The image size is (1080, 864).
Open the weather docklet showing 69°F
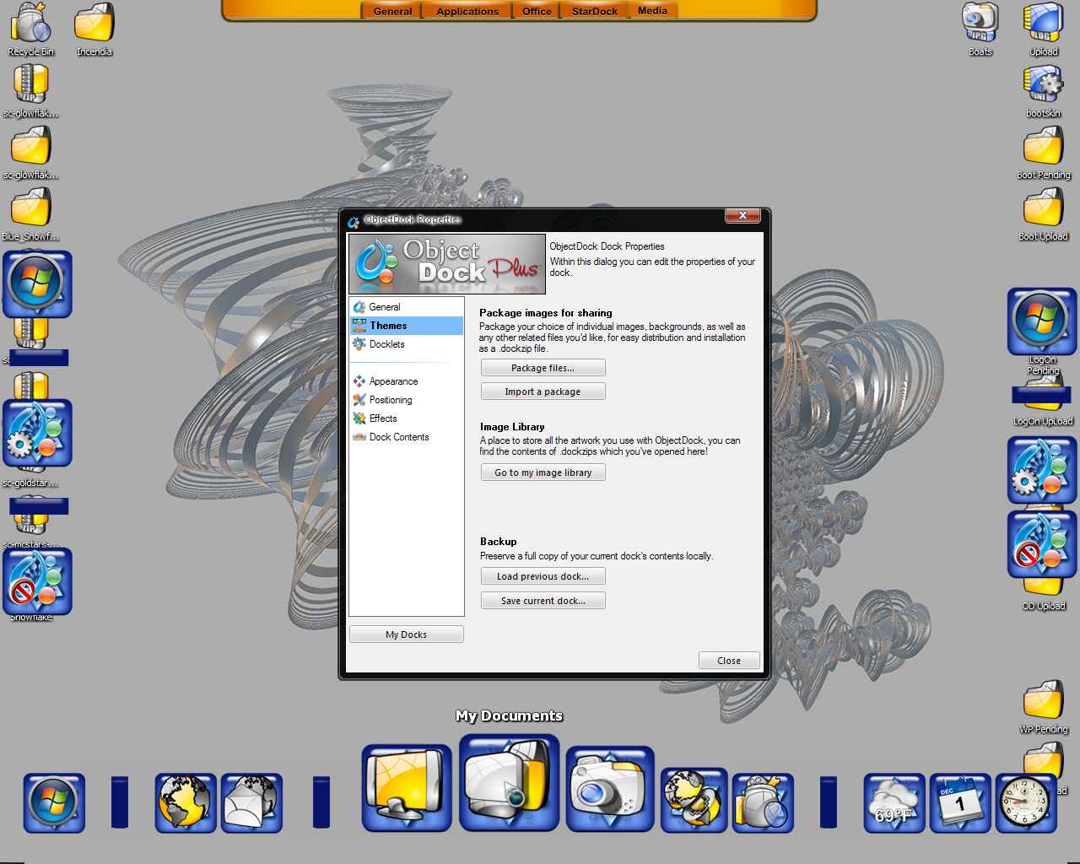click(x=894, y=803)
